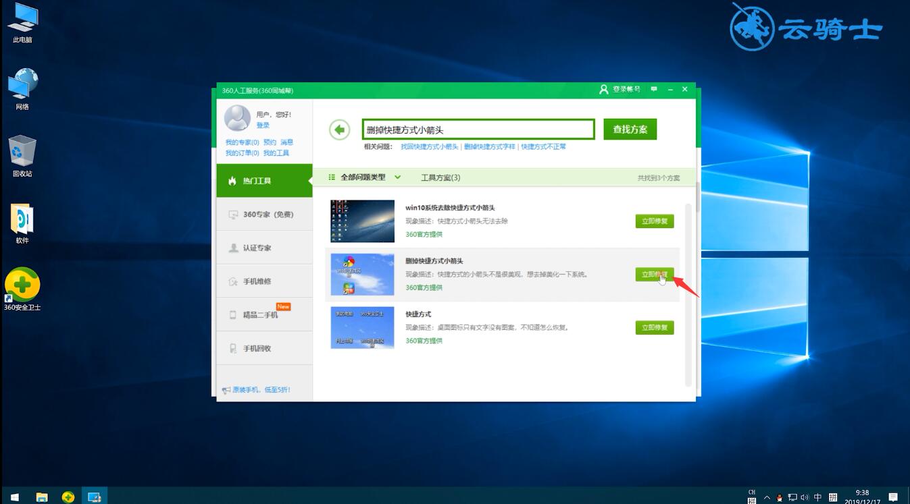Screen dimensions: 910x504
Task: Click title win10系统去除快捷方式小箭头
Action: pos(450,208)
